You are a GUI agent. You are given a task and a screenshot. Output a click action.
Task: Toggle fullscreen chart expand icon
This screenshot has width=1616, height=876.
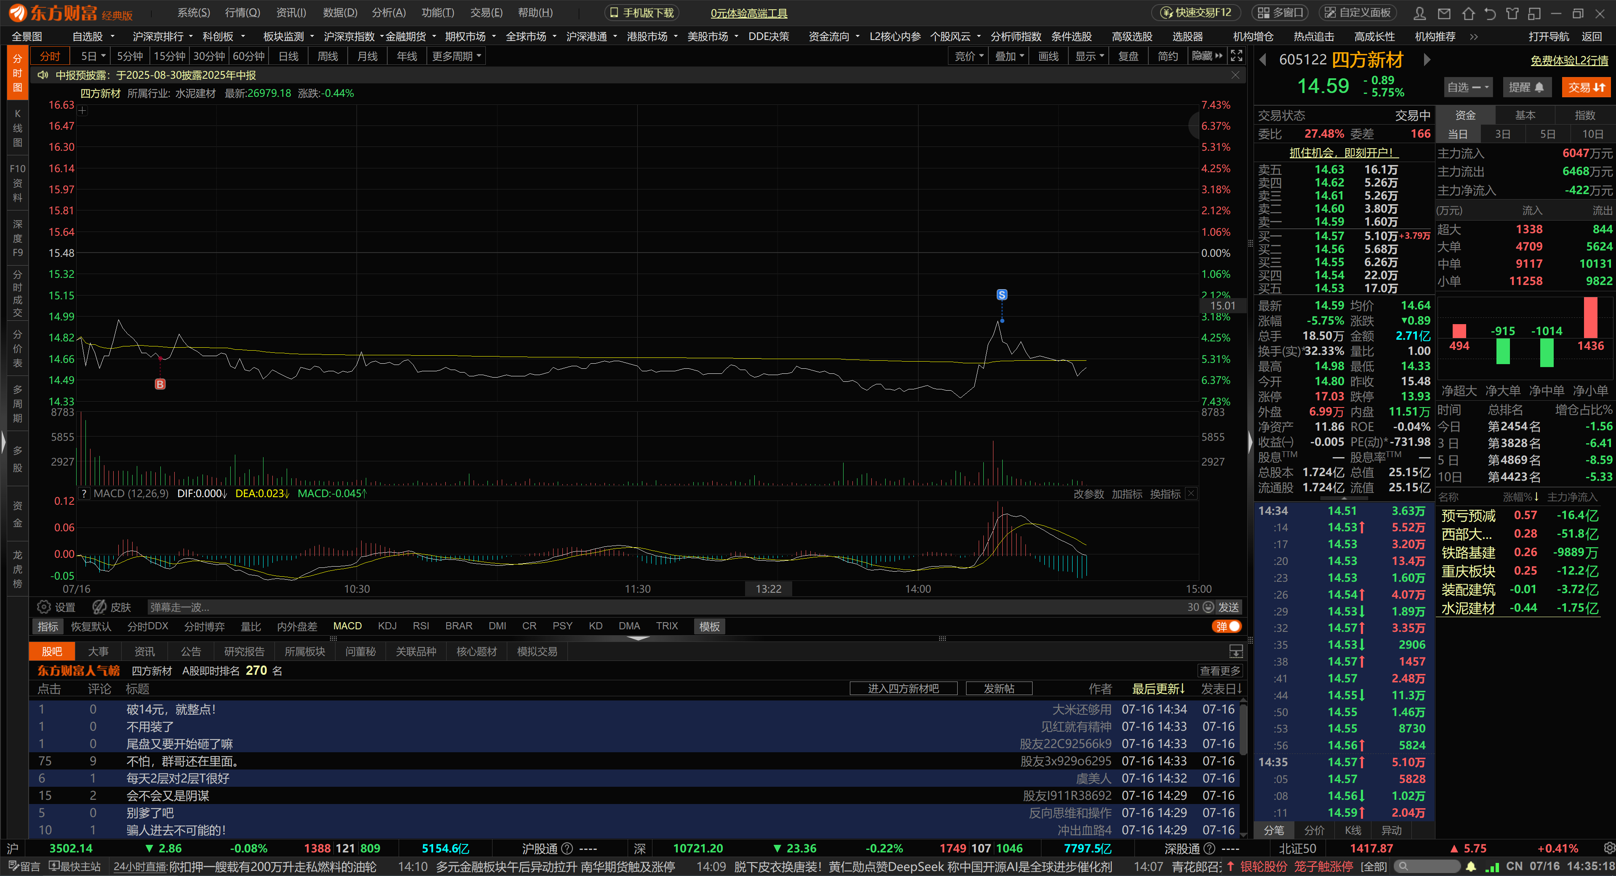1236,56
